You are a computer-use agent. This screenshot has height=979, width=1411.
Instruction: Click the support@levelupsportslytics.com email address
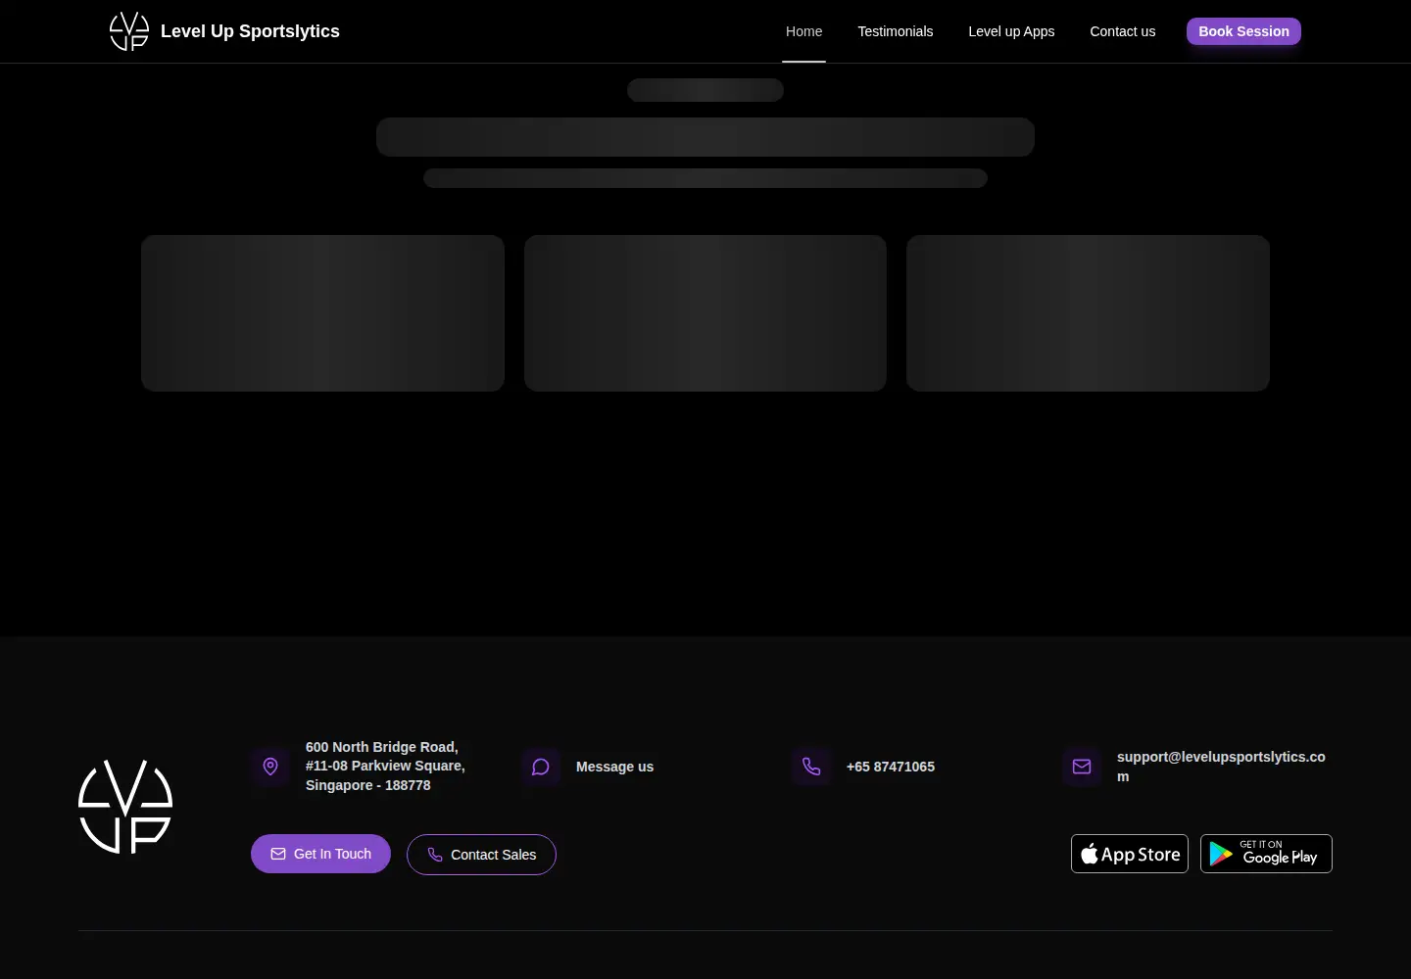(1221, 767)
